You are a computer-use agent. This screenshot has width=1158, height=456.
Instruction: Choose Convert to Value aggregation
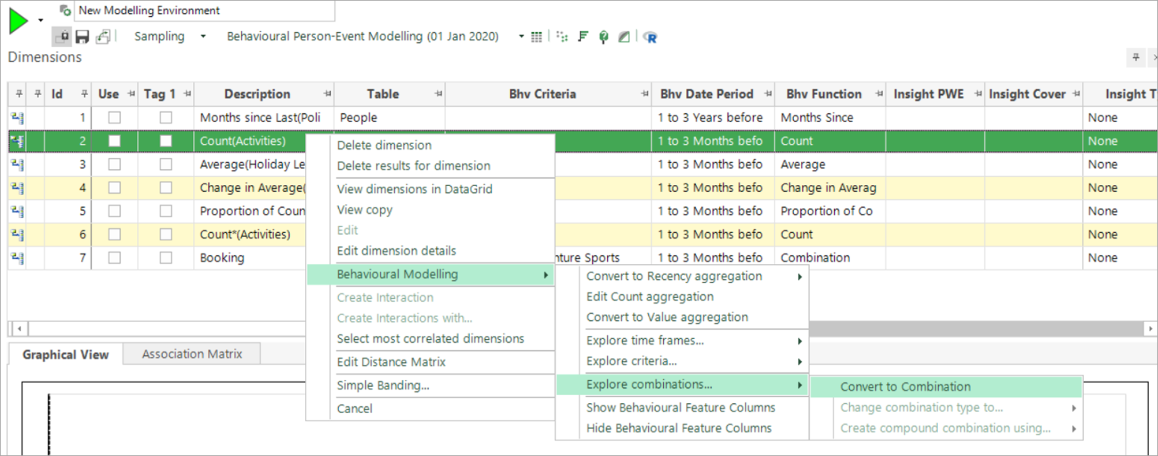pyautogui.click(x=667, y=318)
